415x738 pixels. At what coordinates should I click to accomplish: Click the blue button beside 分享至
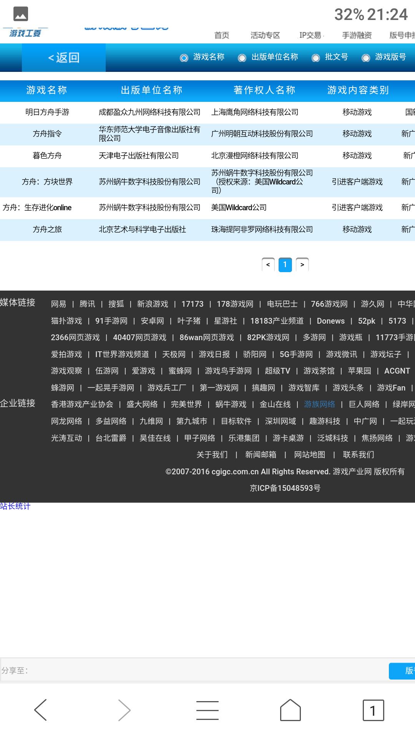pyautogui.click(x=402, y=671)
